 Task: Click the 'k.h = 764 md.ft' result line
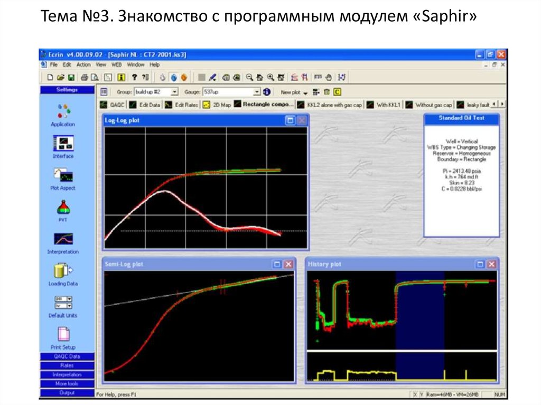(461, 177)
